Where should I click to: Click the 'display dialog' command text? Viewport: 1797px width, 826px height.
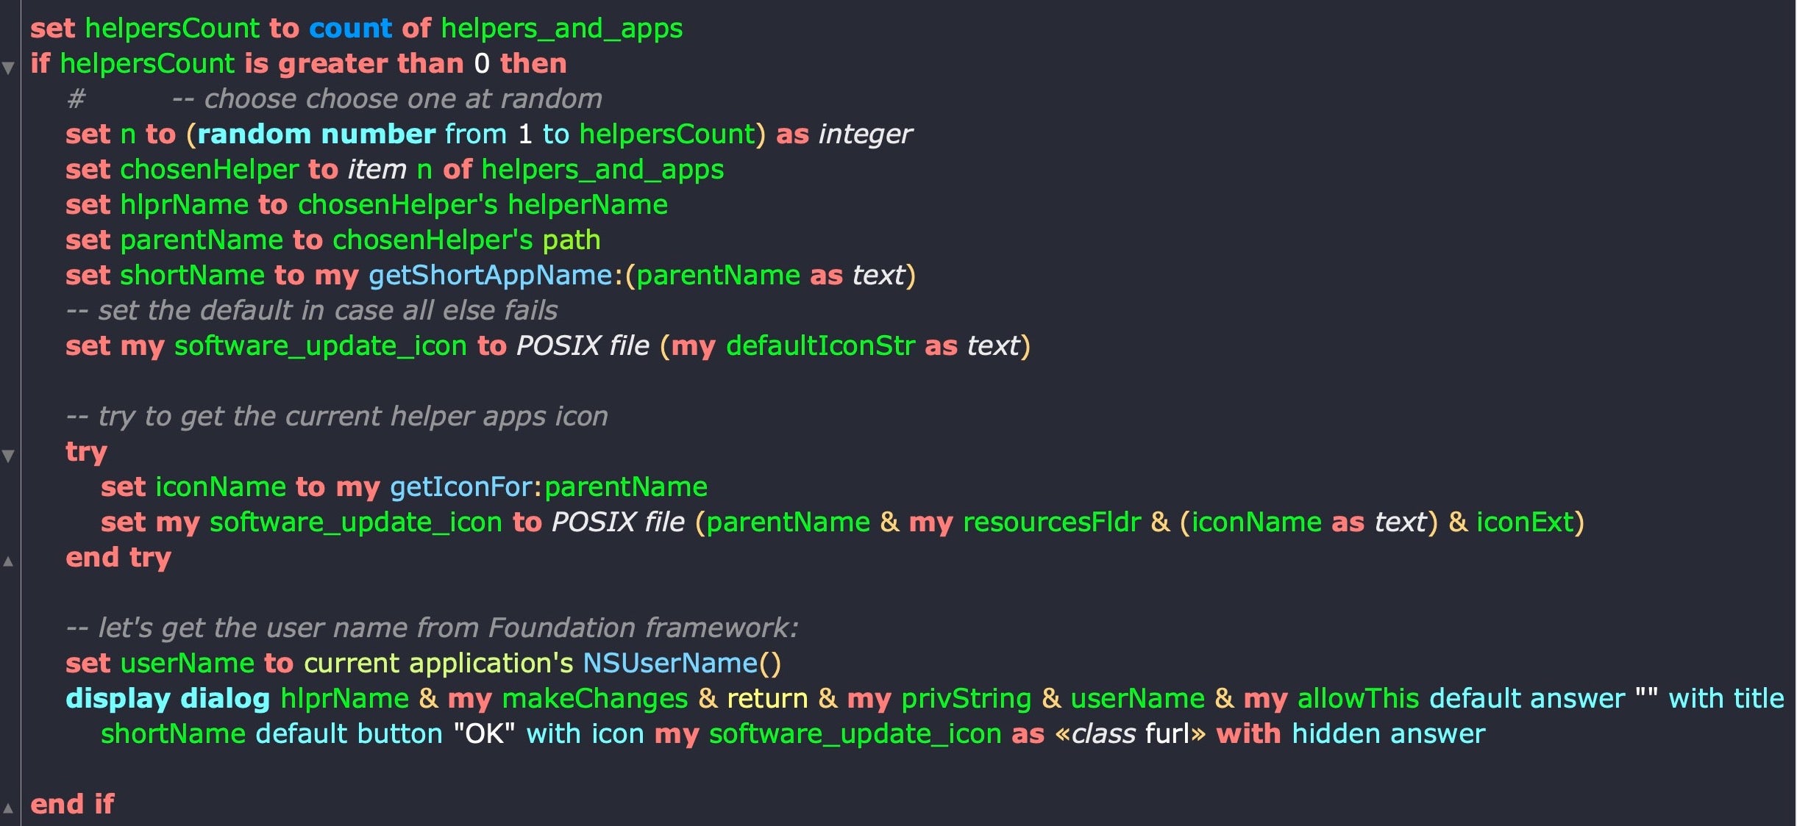(168, 699)
